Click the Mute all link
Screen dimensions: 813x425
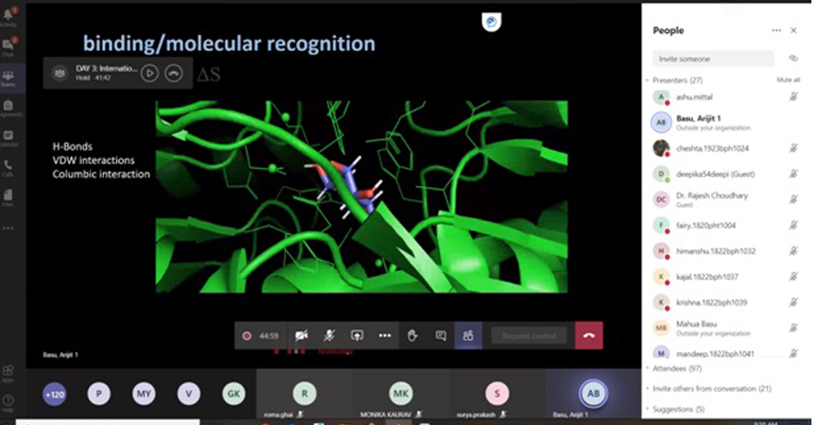[788, 80]
